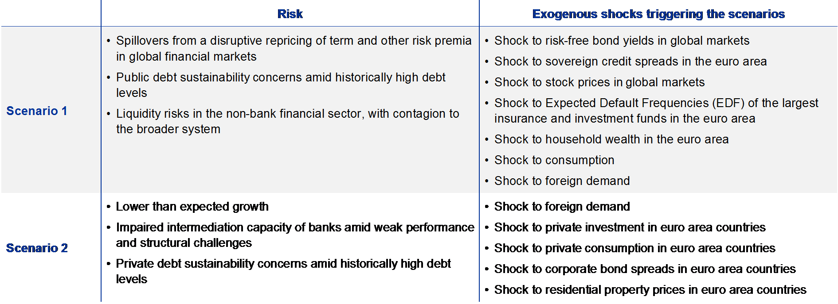Click the shock to corporate bond spreads item
838x304 pixels.
[645, 269]
